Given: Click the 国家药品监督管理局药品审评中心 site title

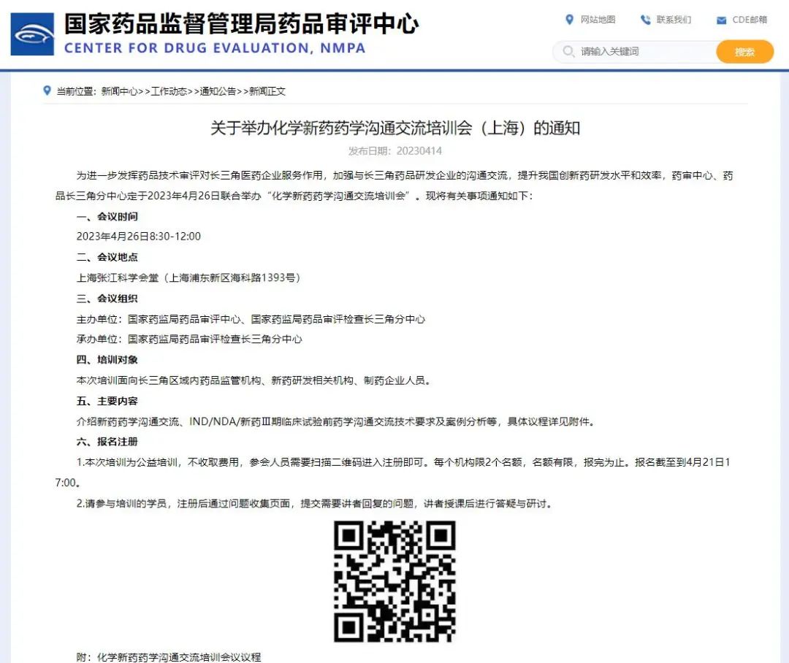Looking at the screenshot, I should (x=241, y=24).
